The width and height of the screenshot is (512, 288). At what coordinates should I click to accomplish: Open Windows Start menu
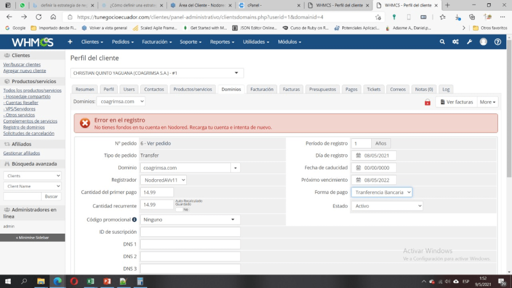click(8, 281)
